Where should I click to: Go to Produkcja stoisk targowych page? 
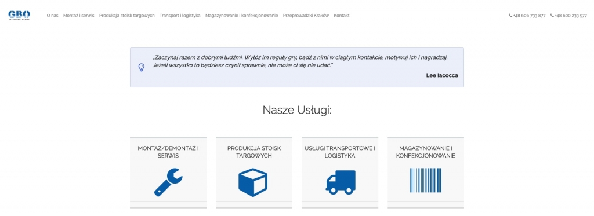(127, 16)
